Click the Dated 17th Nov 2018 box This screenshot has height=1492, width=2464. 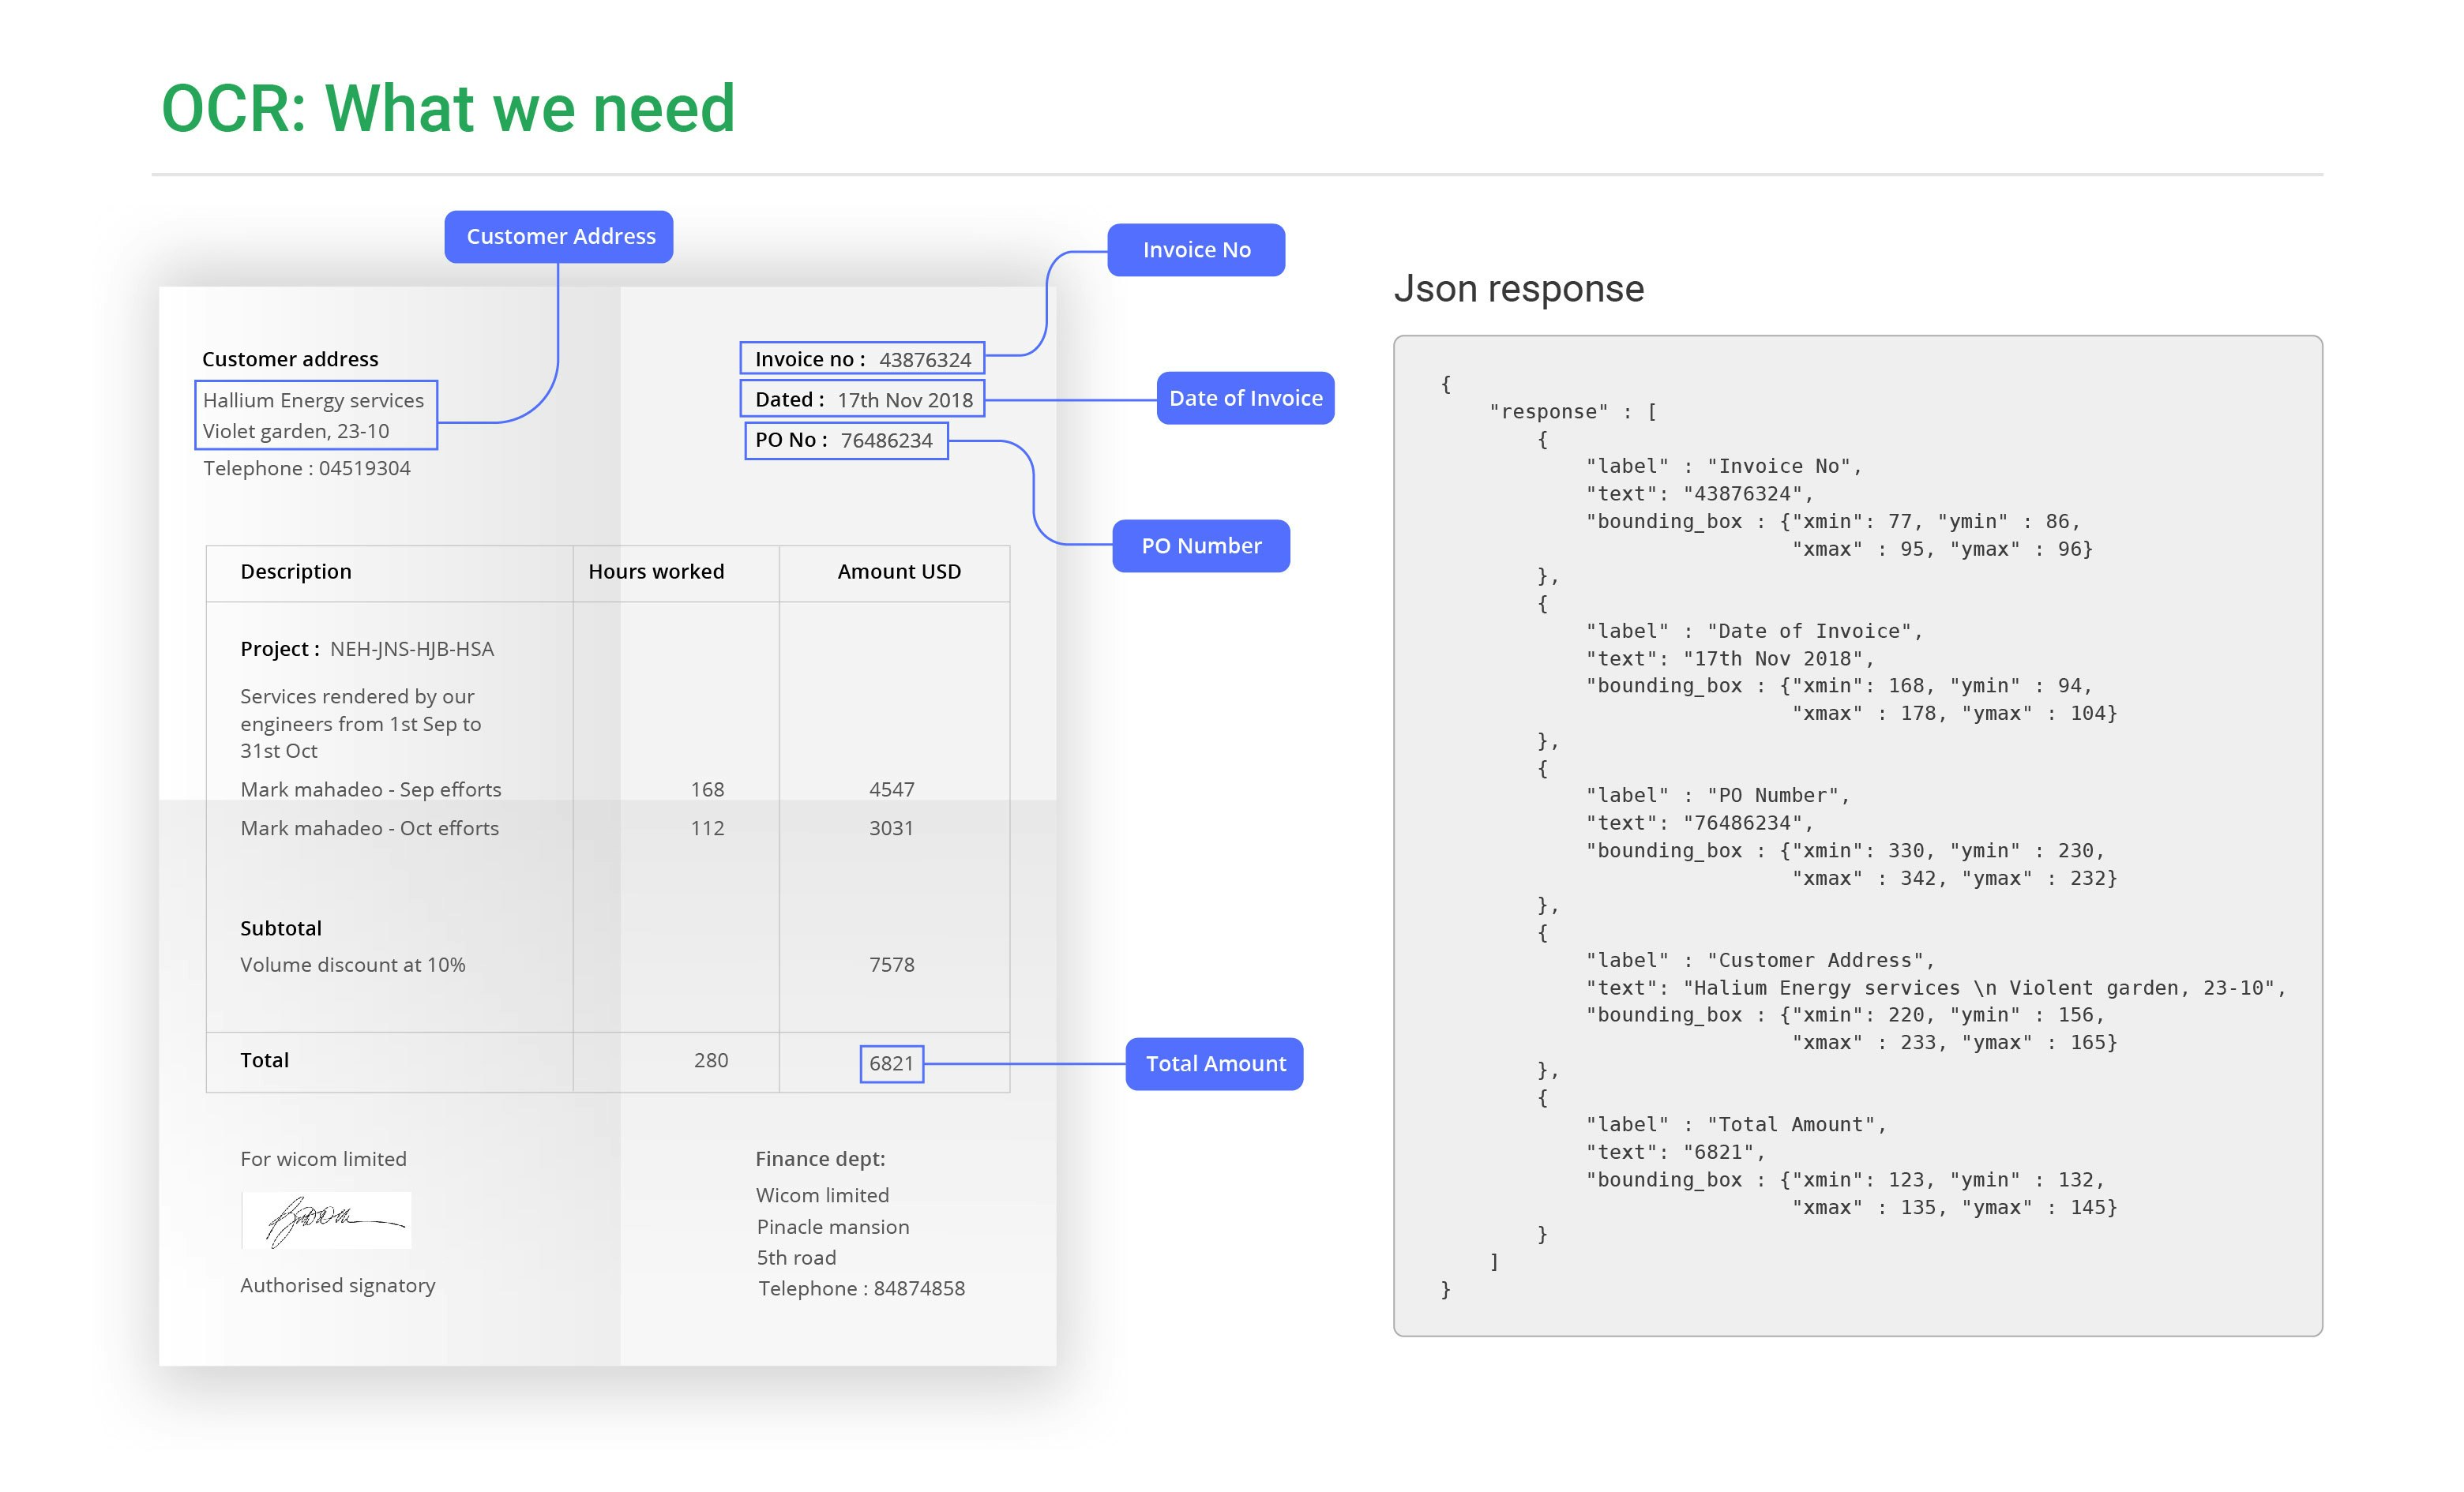tap(862, 399)
